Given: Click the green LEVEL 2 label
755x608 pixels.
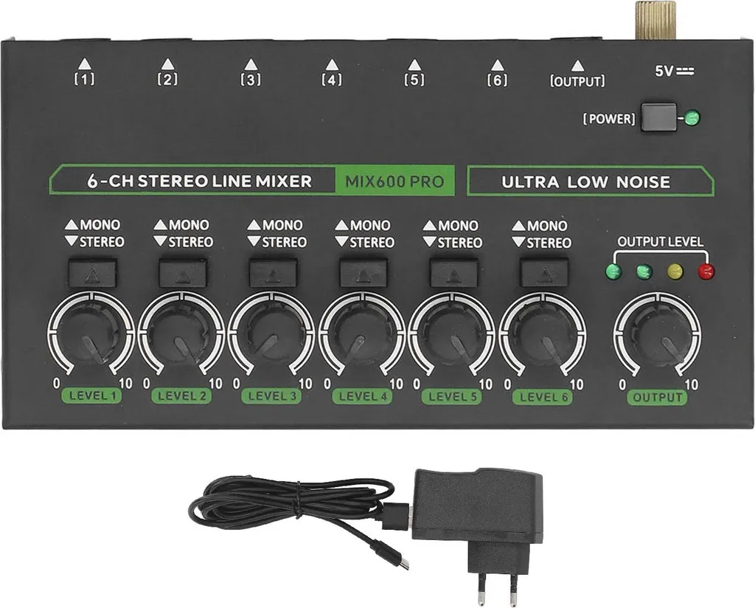Looking at the screenshot, I should tap(181, 396).
